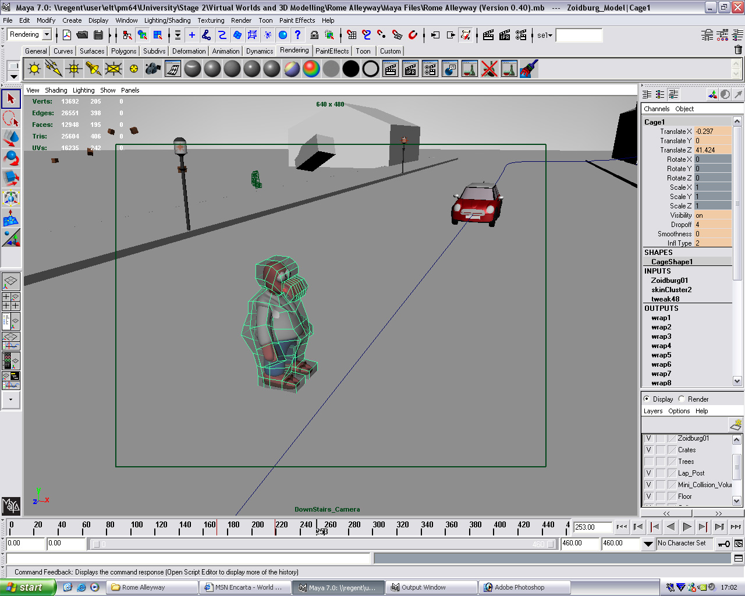
Task: Switch to the Dynamics shelf tab
Action: (x=259, y=51)
